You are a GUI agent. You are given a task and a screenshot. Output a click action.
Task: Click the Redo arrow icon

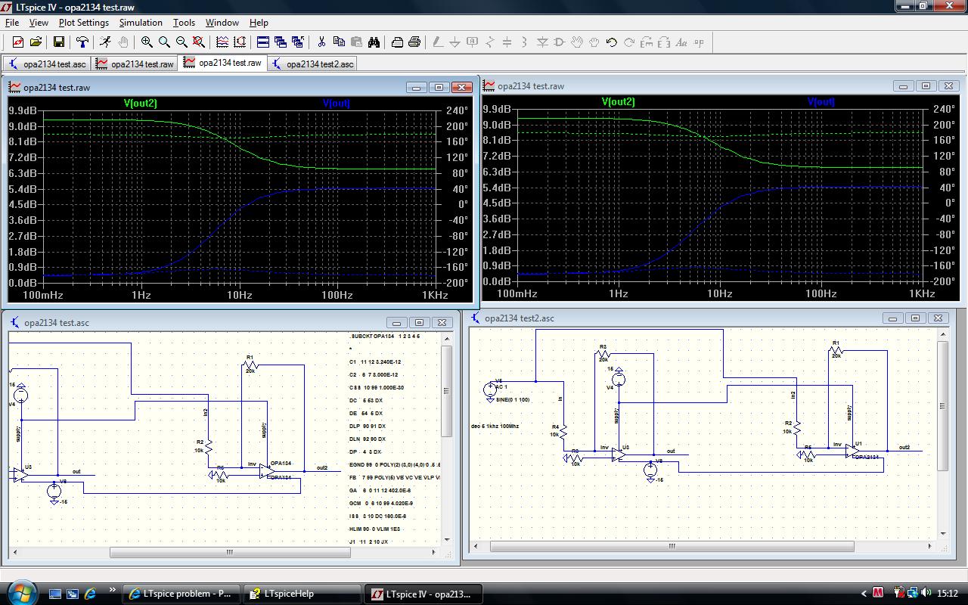[x=629, y=42]
